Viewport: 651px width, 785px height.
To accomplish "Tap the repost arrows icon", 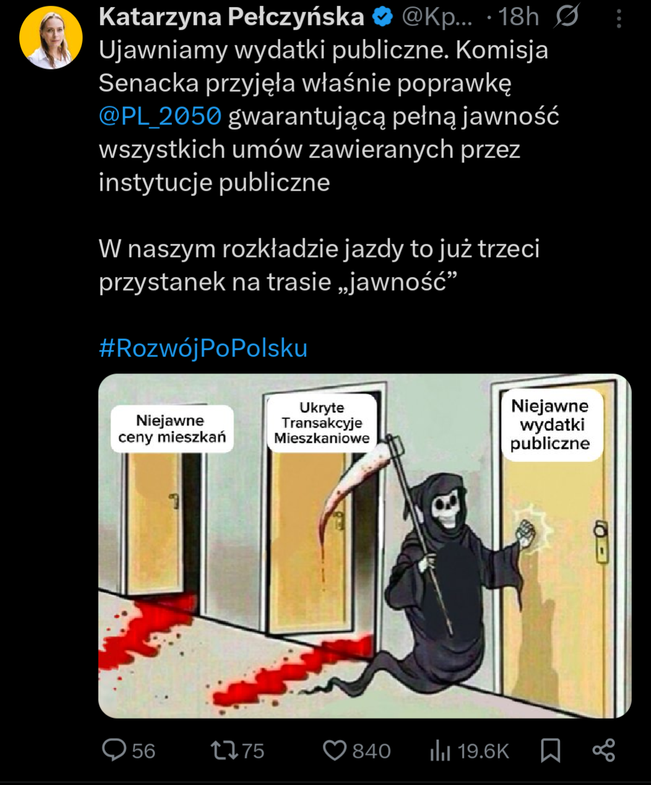I will (x=224, y=751).
